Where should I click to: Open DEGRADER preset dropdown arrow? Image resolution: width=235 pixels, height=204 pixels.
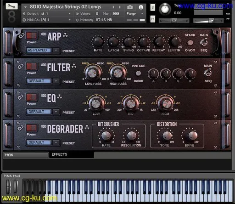click(56, 142)
